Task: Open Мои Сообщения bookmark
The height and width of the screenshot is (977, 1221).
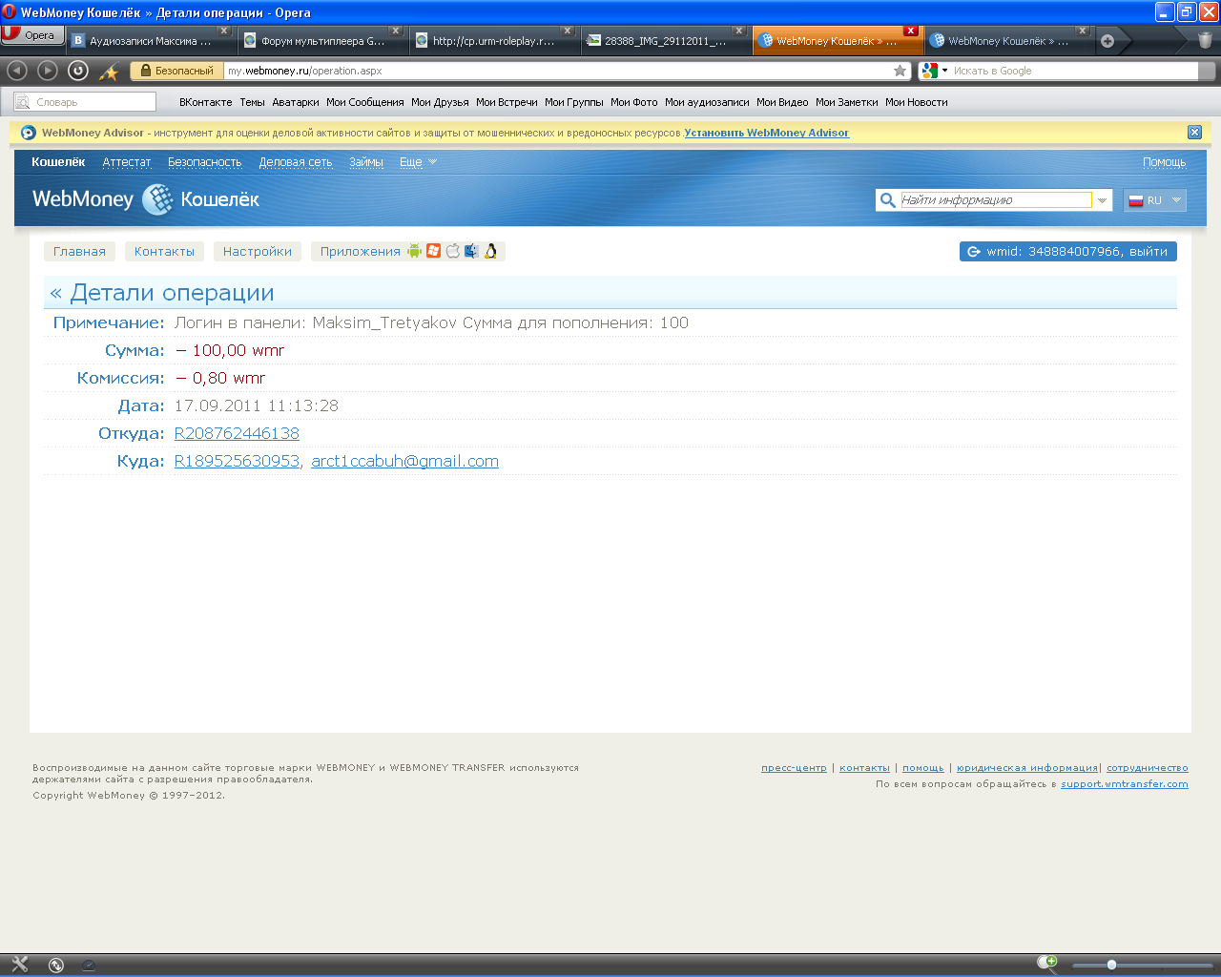Action: tap(365, 102)
